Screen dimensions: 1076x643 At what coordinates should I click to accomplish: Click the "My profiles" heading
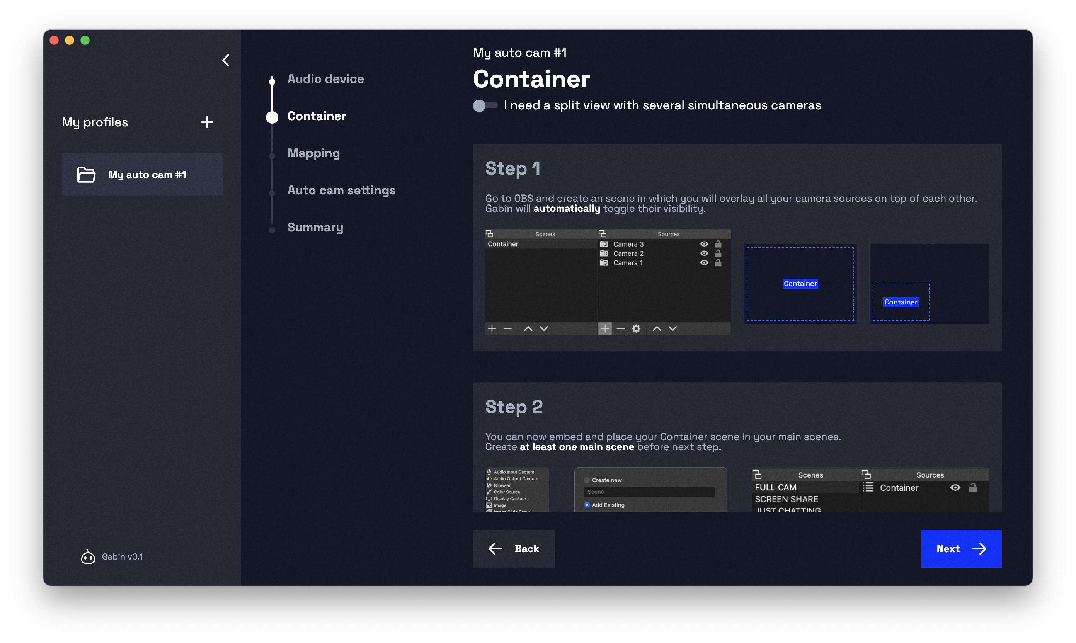pyautogui.click(x=95, y=122)
